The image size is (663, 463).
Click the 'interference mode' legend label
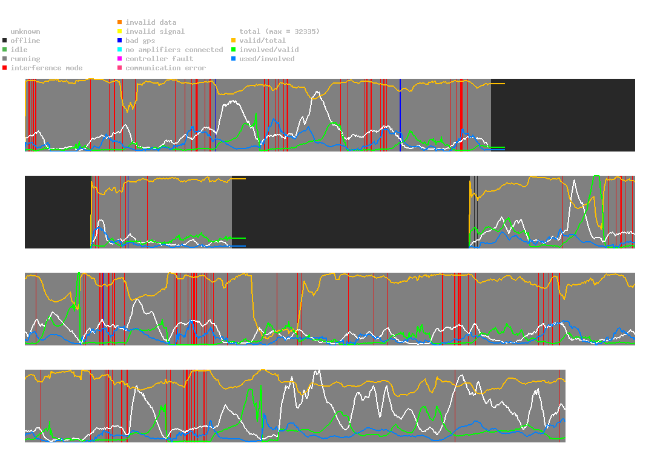pos(47,68)
